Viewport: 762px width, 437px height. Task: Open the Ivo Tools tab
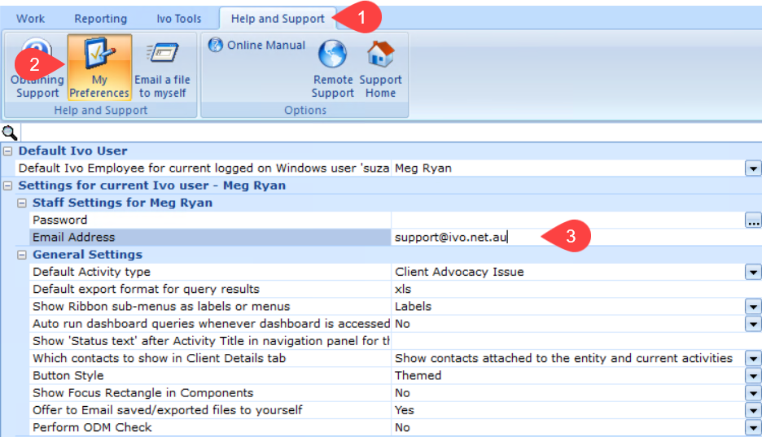[x=178, y=19]
